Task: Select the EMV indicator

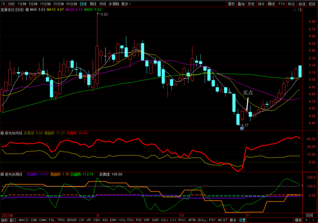Action: (x=114, y=220)
